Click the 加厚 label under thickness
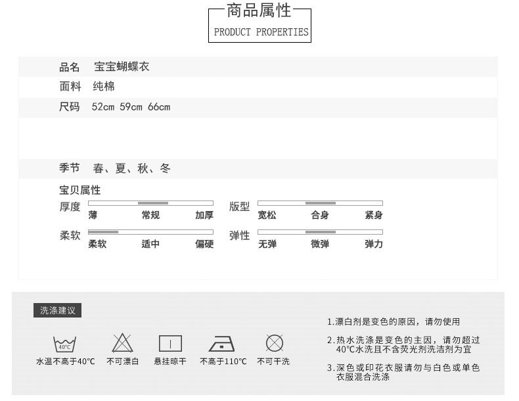 pos(204,215)
